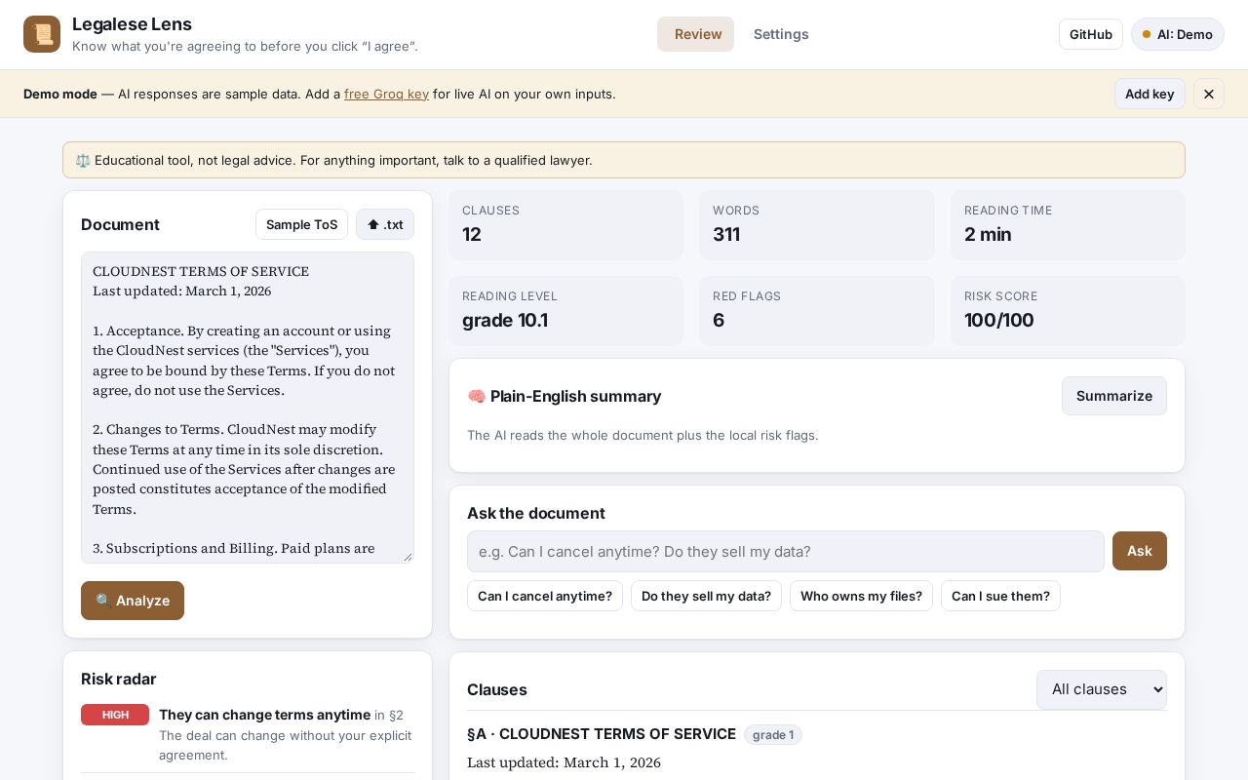Open the Settings tab
The height and width of the screenshot is (780, 1248).
click(x=781, y=34)
